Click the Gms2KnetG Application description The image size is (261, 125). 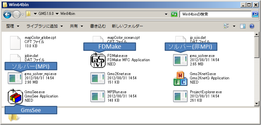pos(209,78)
